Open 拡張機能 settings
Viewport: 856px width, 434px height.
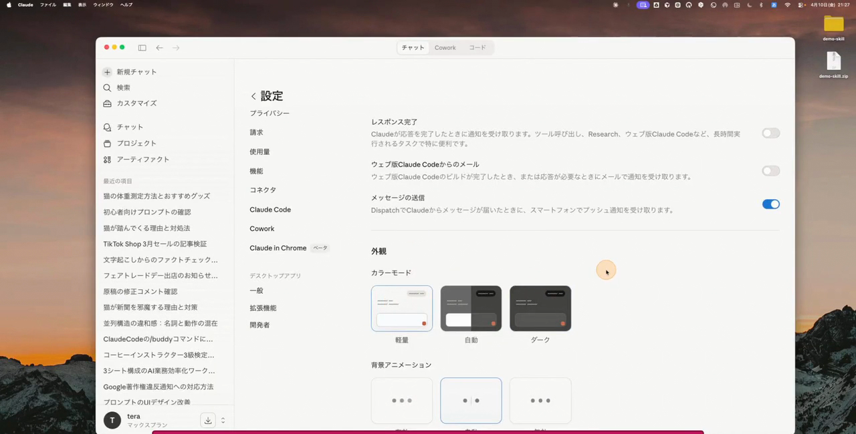point(263,308)
